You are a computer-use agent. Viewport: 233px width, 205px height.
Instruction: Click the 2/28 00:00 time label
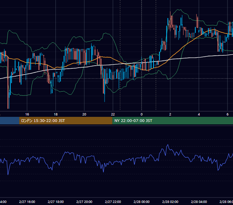click(142, 202)
